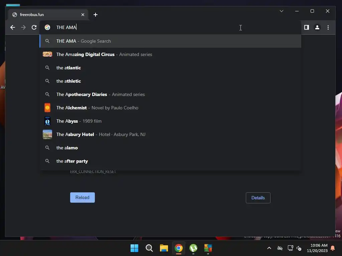Open uTorrent from the taskbar
This screenshot has height=256, width=342.
click(193, 248)
